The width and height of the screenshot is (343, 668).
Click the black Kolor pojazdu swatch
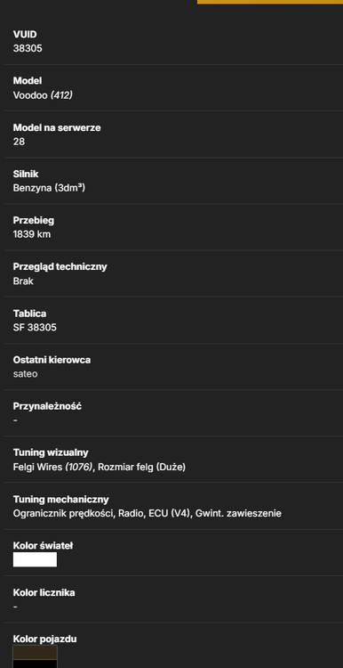point(35,664)
